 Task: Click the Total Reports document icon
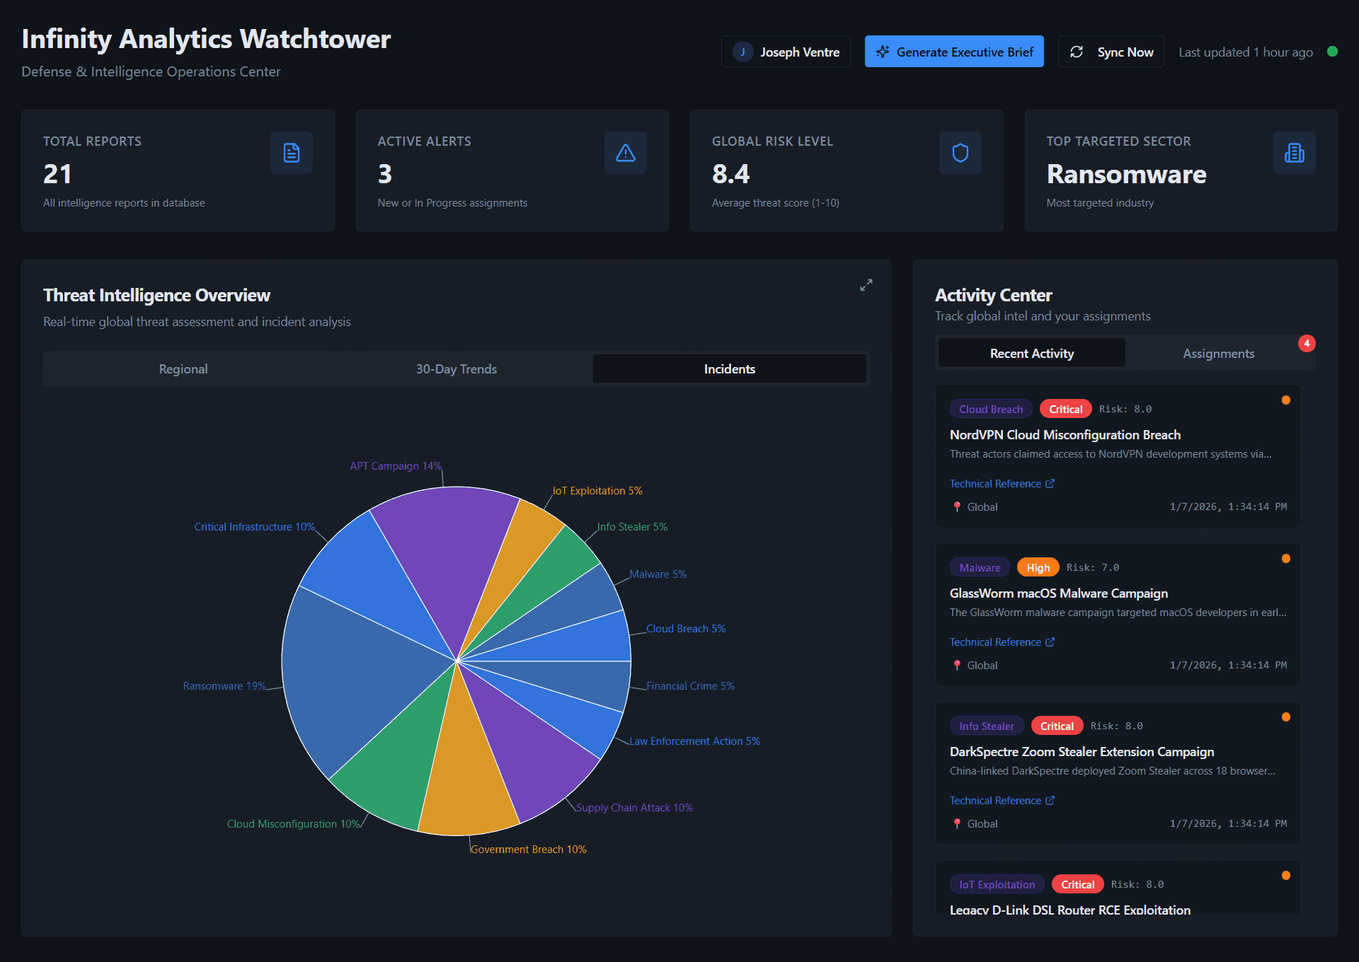pos(291,153)
